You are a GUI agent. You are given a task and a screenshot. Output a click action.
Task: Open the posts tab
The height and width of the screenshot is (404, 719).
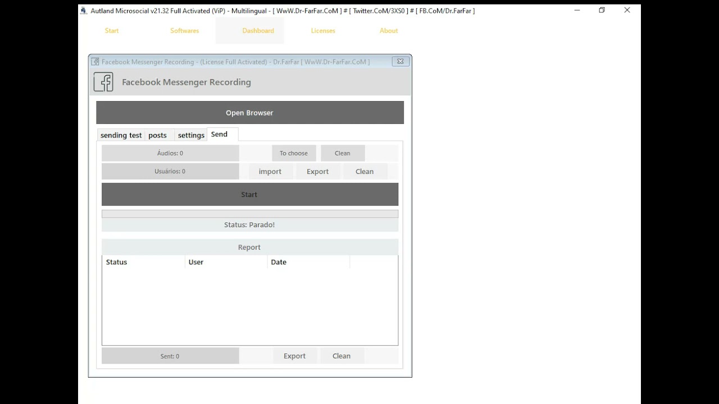click(158, 135)
